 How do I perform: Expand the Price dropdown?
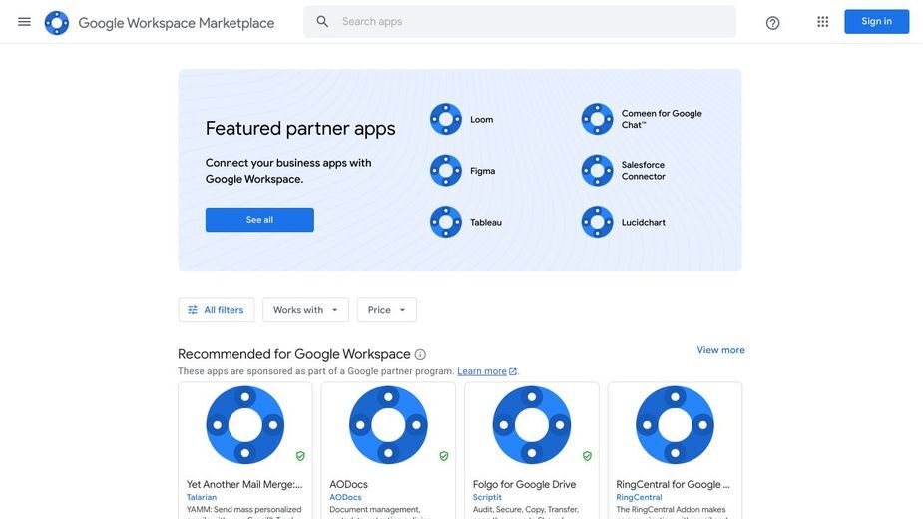pyautogui.click(x=387, y=310)
